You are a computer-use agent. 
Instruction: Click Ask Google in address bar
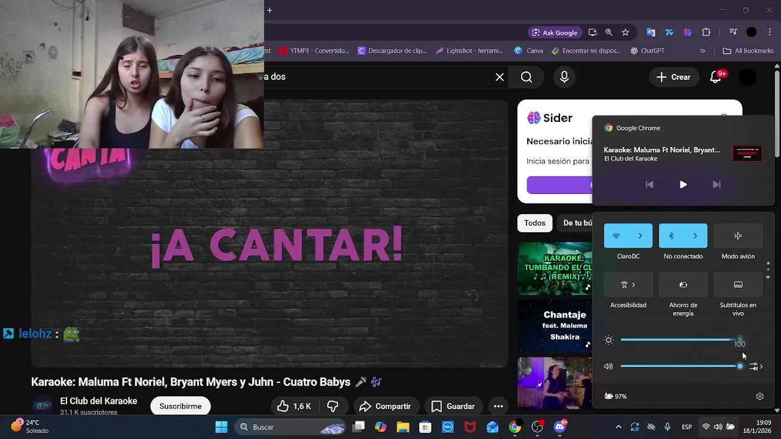(x=555, y=32)
